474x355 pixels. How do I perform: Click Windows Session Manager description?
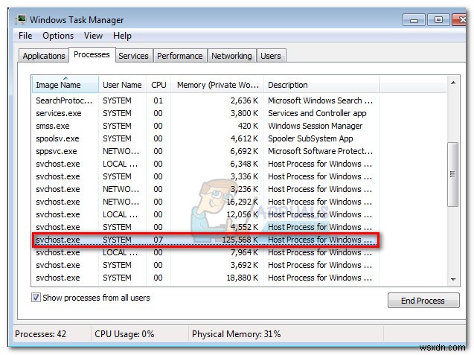(x=316, y=126)
